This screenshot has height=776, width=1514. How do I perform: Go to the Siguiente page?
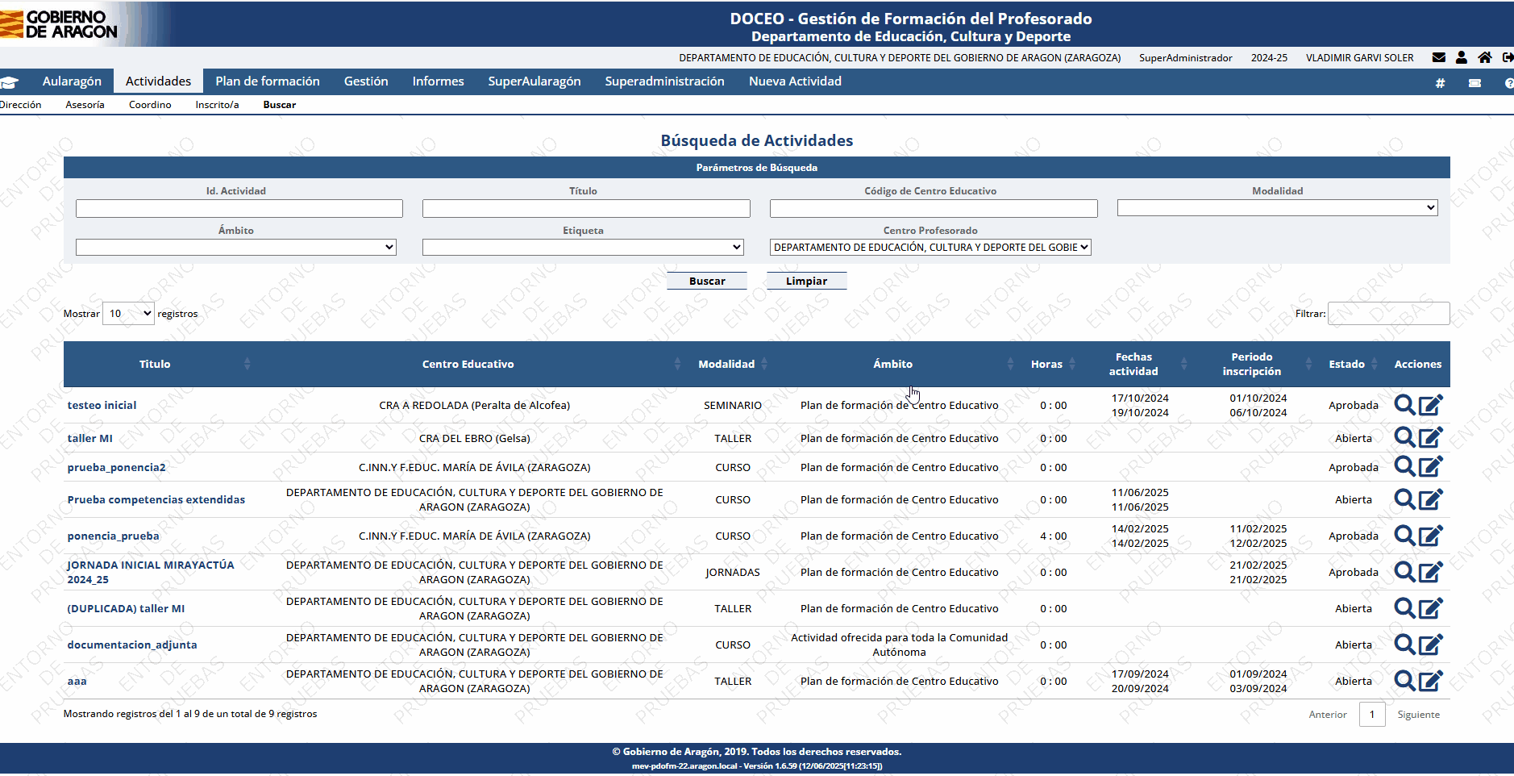pyautogui.click(x=1418, y=715)
